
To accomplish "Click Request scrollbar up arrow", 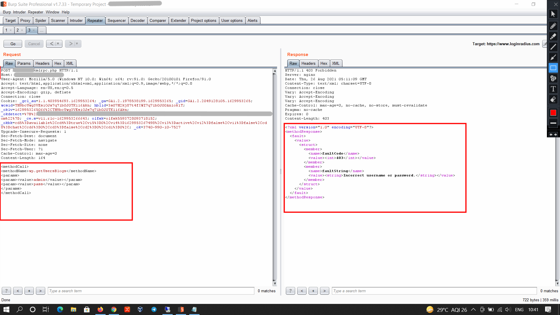I will [x=275, y=71].
